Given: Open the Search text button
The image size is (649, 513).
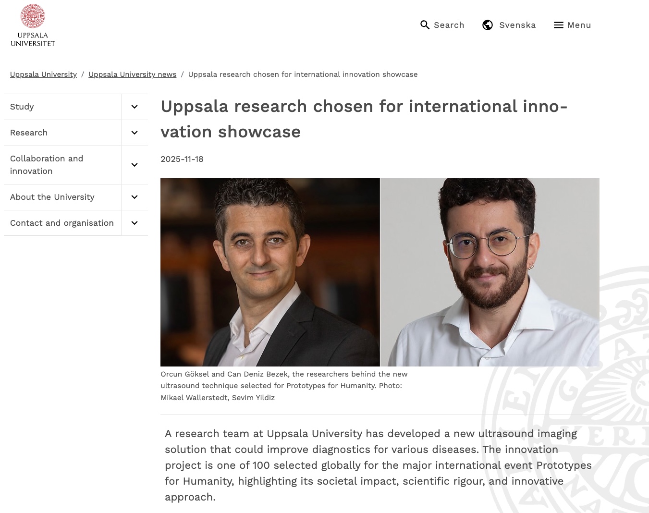Looking at the screenshot, I should (x=449, y=25).
